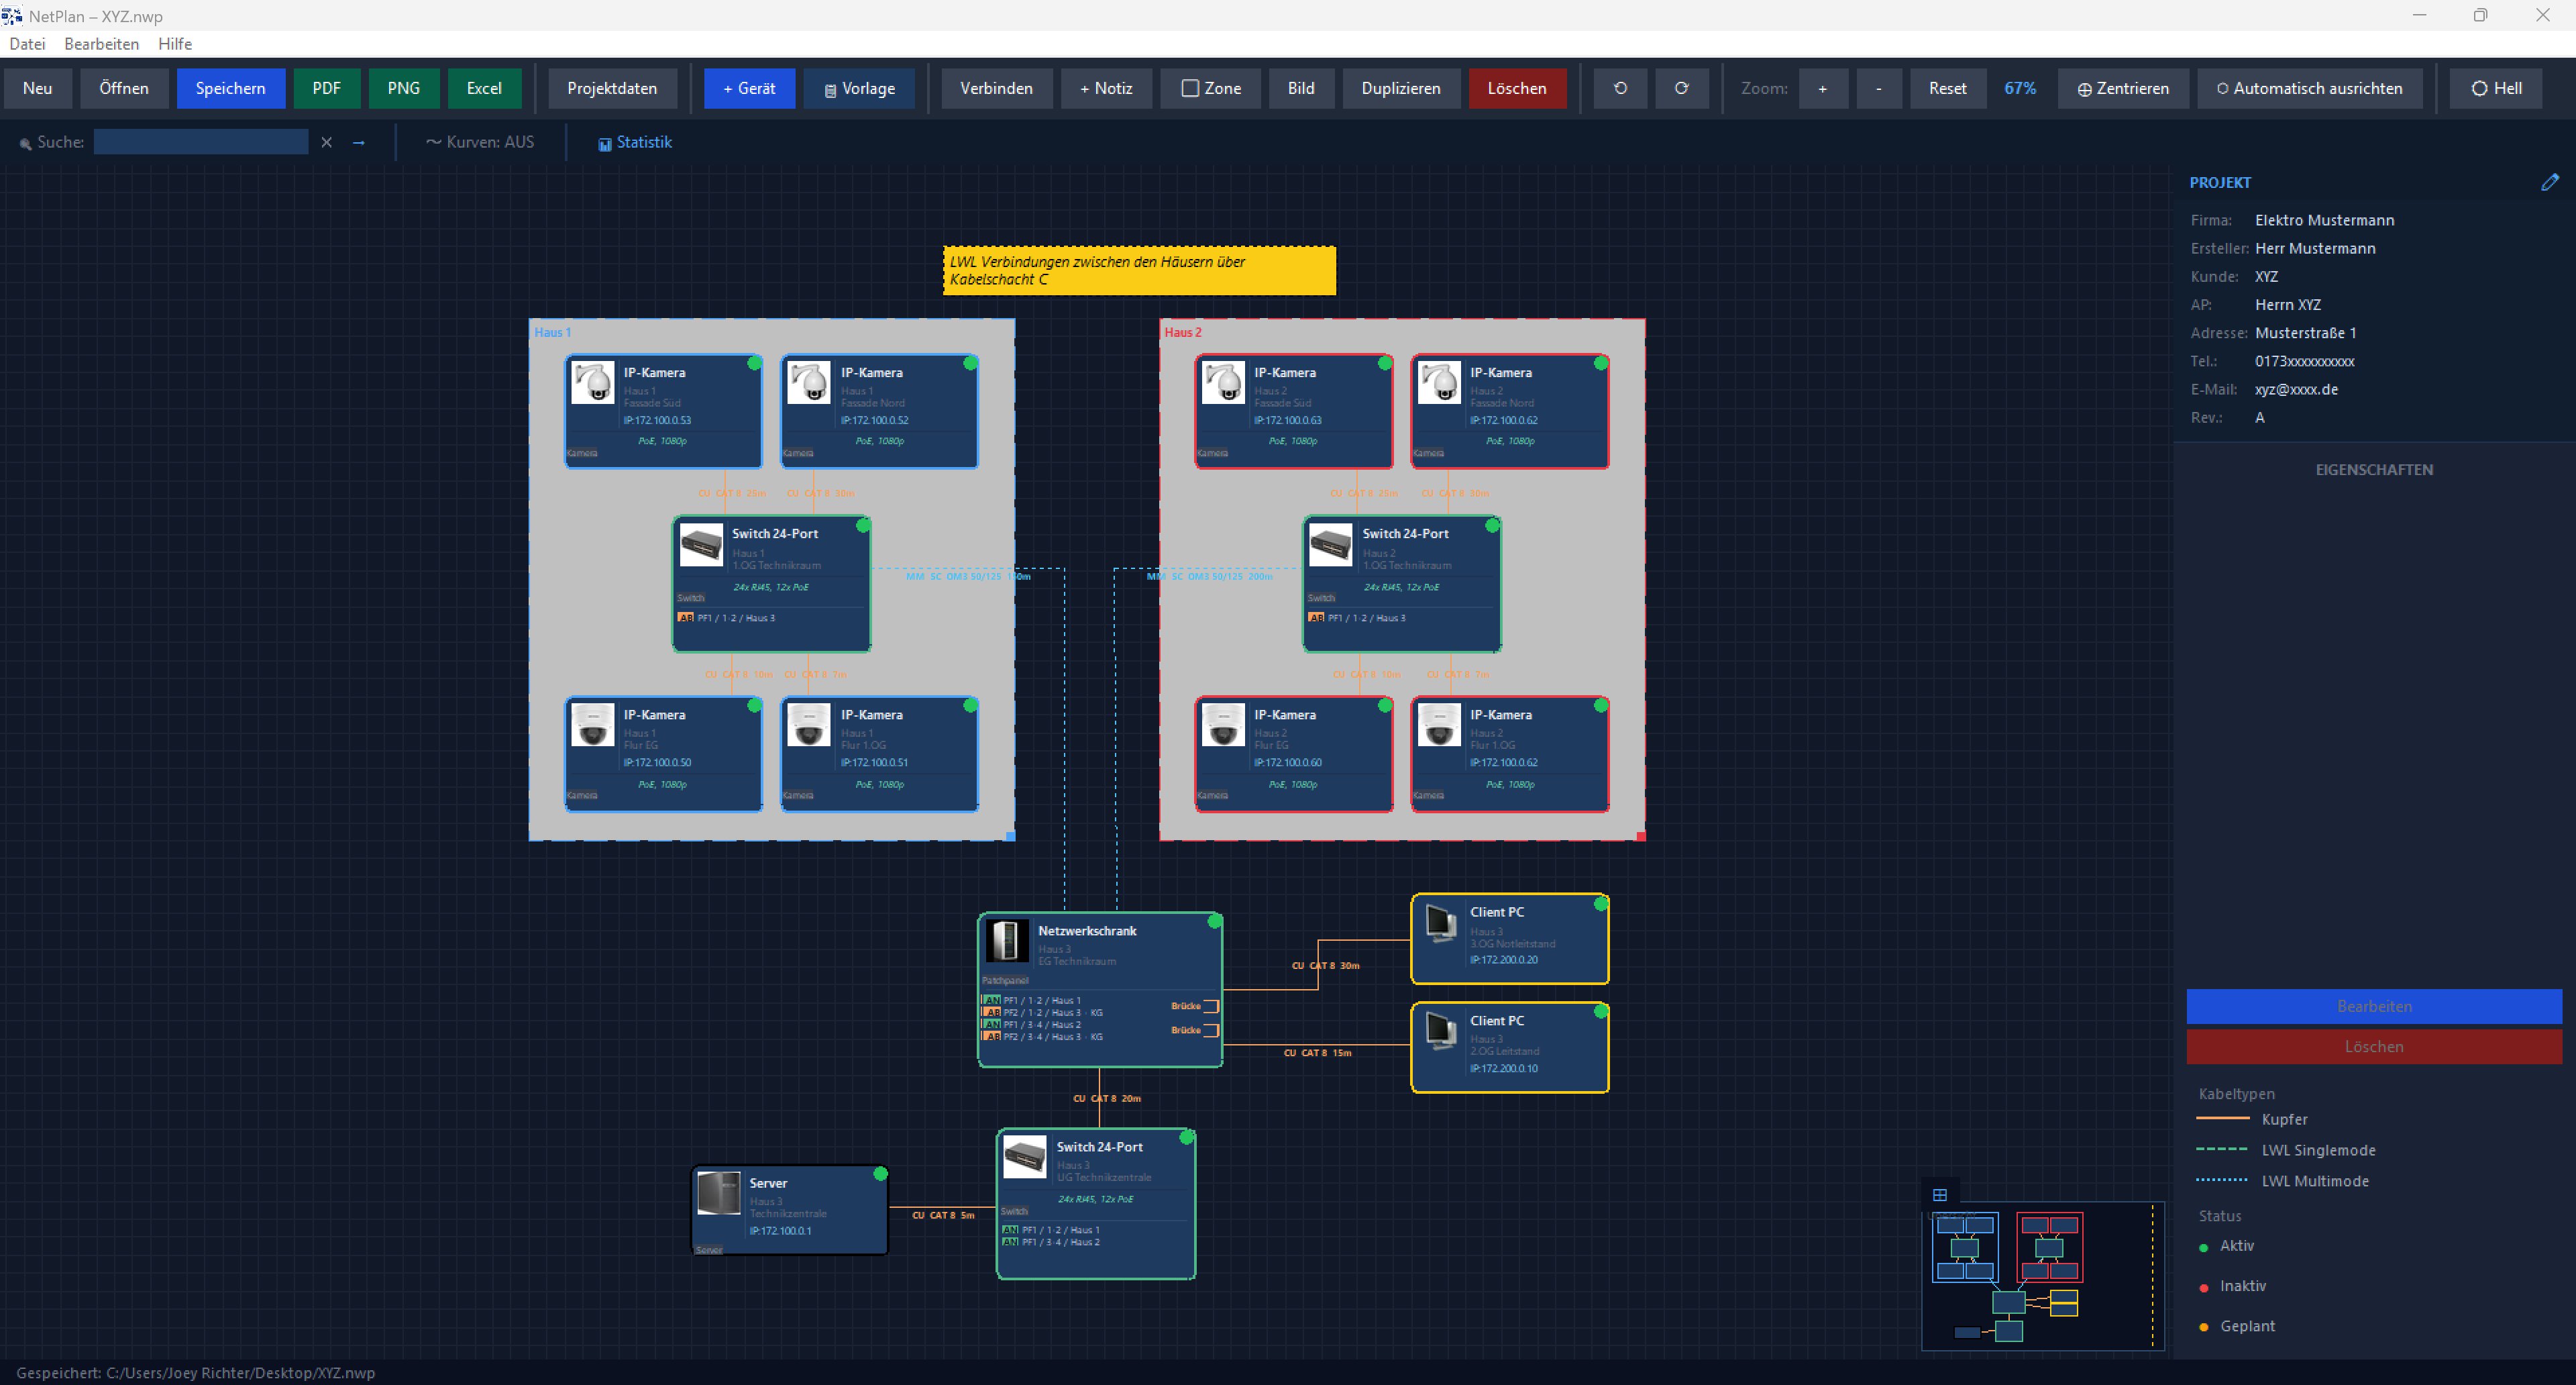Select the Netzwerkschrank rack icon
The width and height of the screenshot is (2576, 1385).
point(1006,940)
